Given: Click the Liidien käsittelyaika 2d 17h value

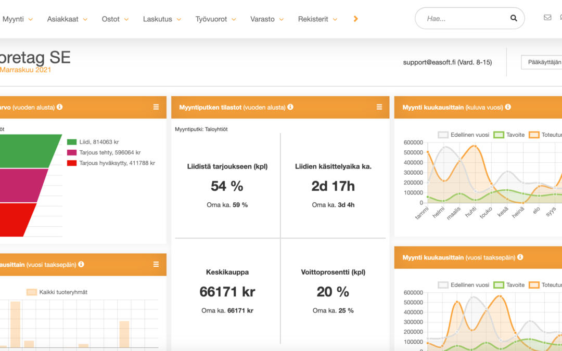Looking at the screenshot, I should [x=333, y=186].
